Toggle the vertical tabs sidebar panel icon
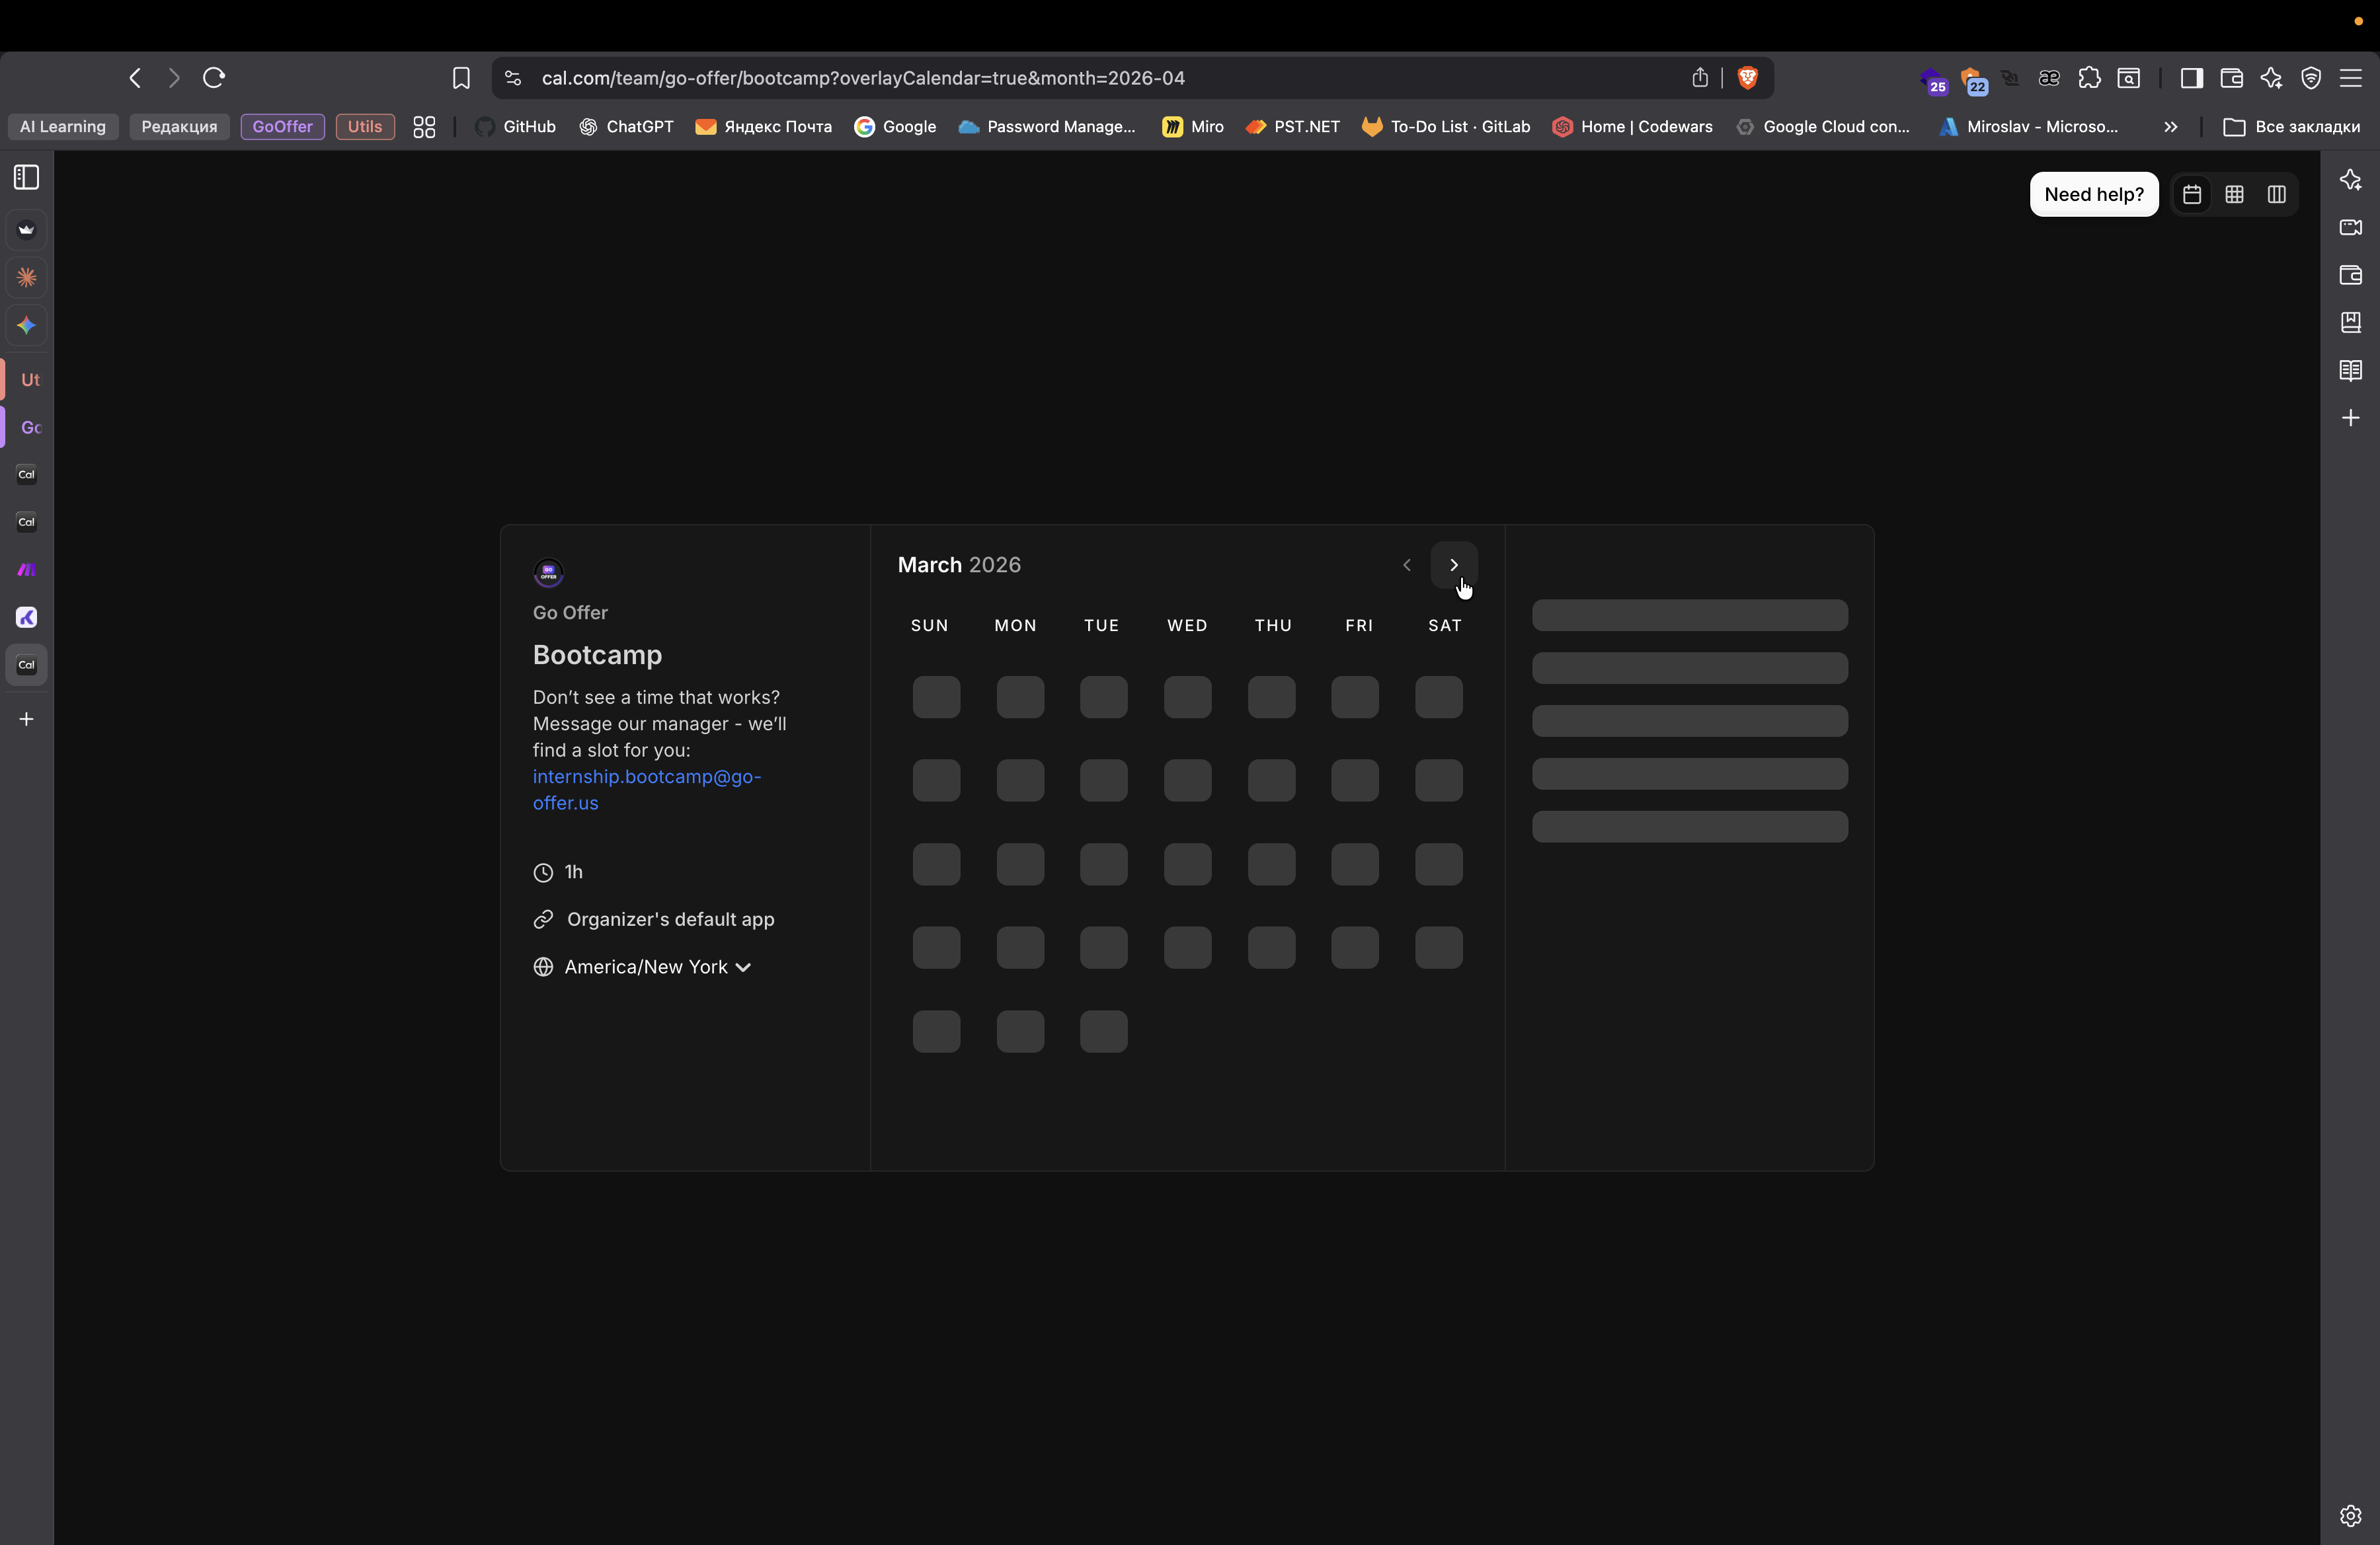This screenshot has height=1545, width=2380. coord(27,178)
